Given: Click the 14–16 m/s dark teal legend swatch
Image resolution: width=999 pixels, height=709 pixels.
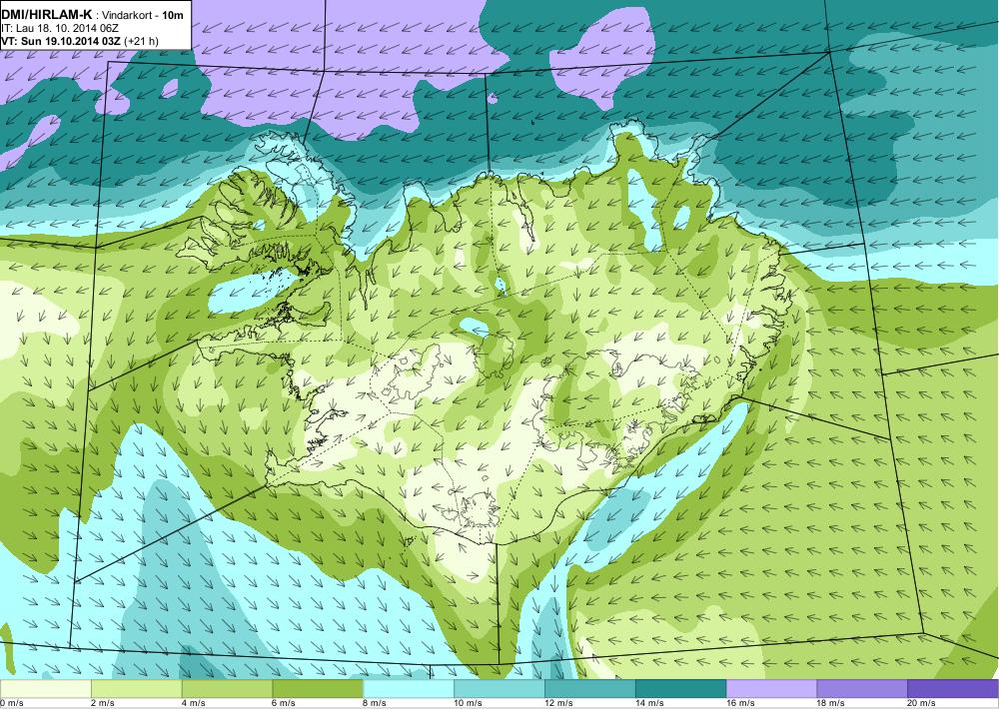Looking at the screenshot, I should click(681, 689).
